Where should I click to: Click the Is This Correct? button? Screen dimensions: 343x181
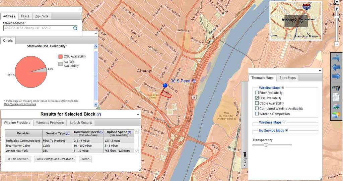[x=18, y=159]
